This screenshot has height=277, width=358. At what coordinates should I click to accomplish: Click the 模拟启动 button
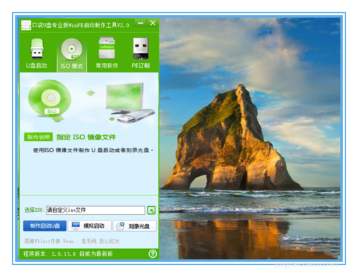89,226
